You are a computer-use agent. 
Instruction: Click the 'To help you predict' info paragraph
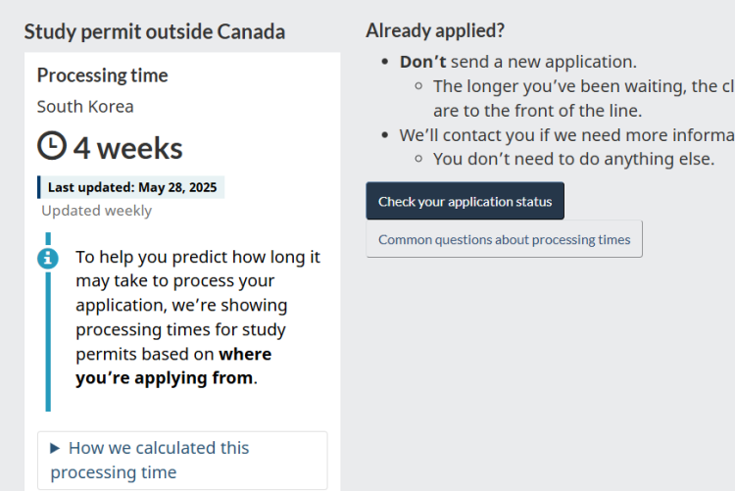(x=198, y=318)
